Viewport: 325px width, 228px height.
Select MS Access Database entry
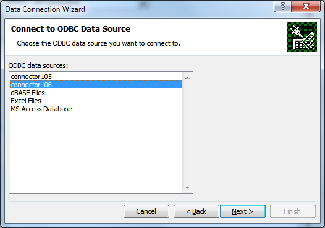[96, 109]
